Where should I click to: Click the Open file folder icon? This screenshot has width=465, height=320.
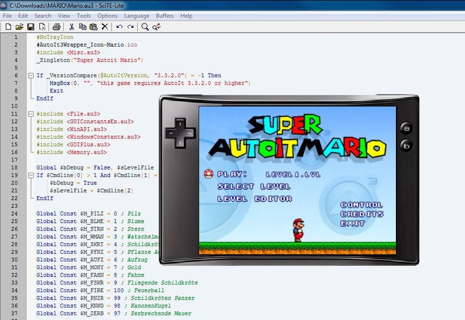pos(19,27)
